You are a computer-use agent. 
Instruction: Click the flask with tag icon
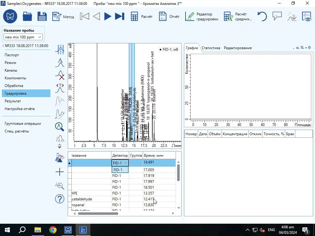coord(60,158)
